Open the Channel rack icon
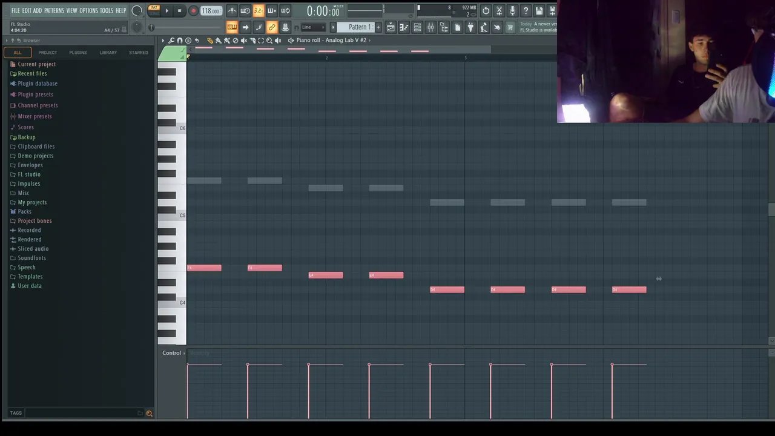The image size is (775, 436). pyautogui.click(x=417, y=27)
